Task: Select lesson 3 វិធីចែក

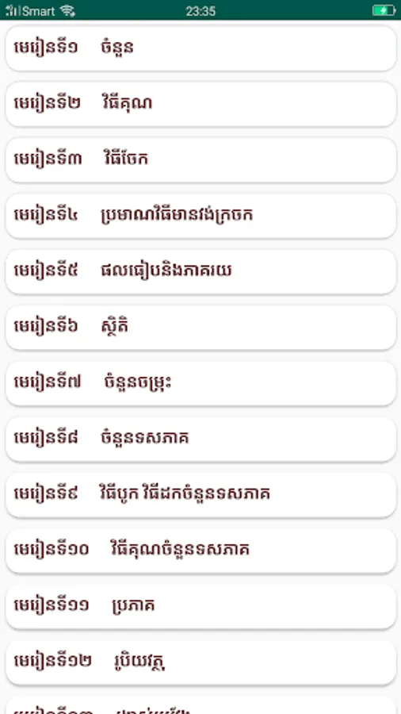Action: click(x=200, y=159)
